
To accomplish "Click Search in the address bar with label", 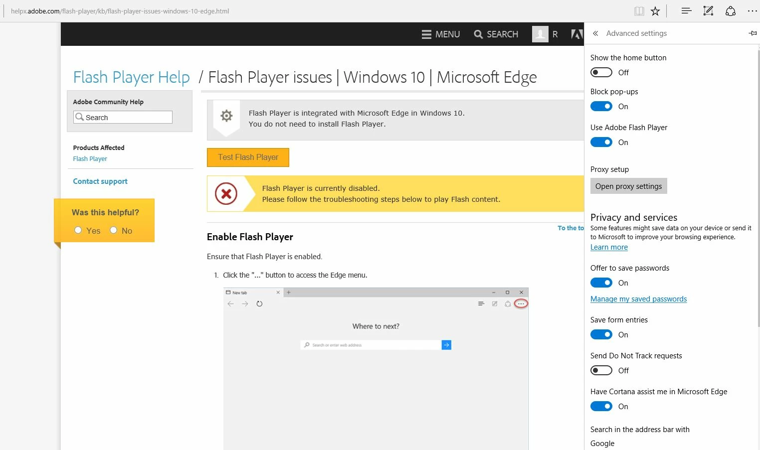I will 640,430.
